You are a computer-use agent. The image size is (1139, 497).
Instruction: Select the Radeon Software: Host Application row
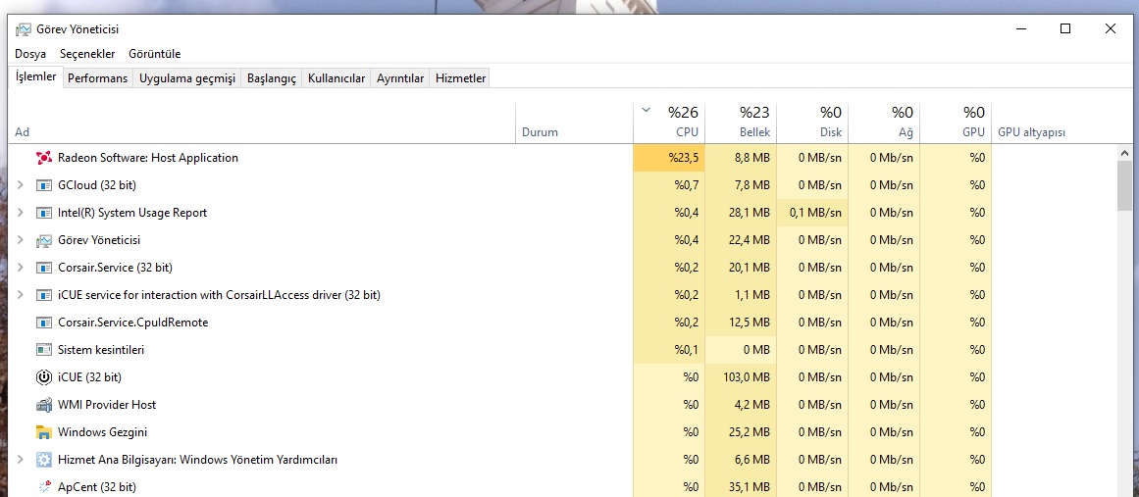563,158
